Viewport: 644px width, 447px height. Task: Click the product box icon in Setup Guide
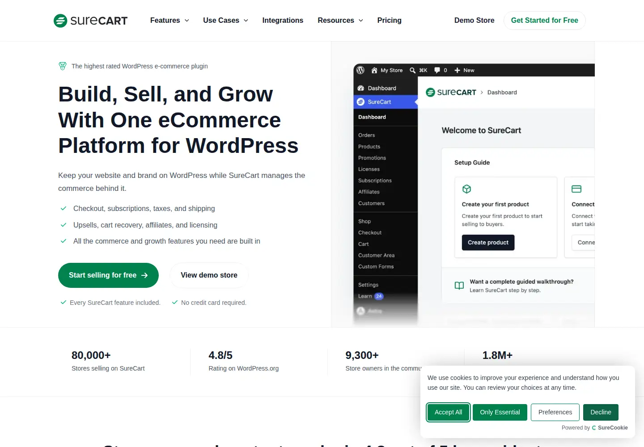click(466, 189)
